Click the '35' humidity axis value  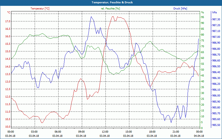pyautogui.click(x=203, y=87)
